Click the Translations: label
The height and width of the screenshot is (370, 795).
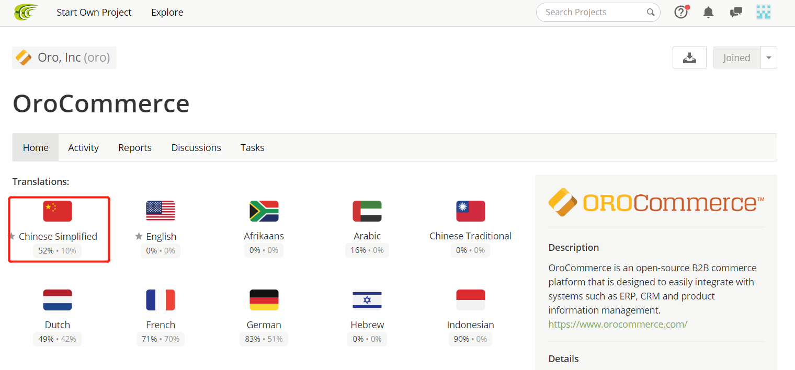coord(41,181)
